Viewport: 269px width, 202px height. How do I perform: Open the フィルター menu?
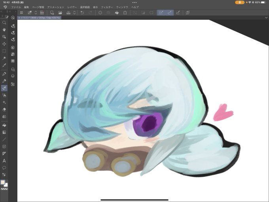[107, 7]
